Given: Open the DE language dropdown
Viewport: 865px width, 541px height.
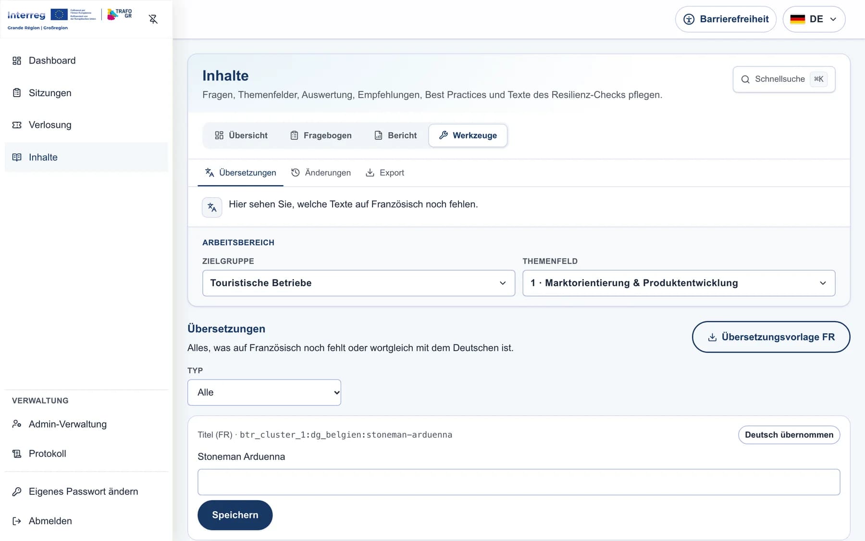Looking at the screenshot, I should tap(814, 19).
